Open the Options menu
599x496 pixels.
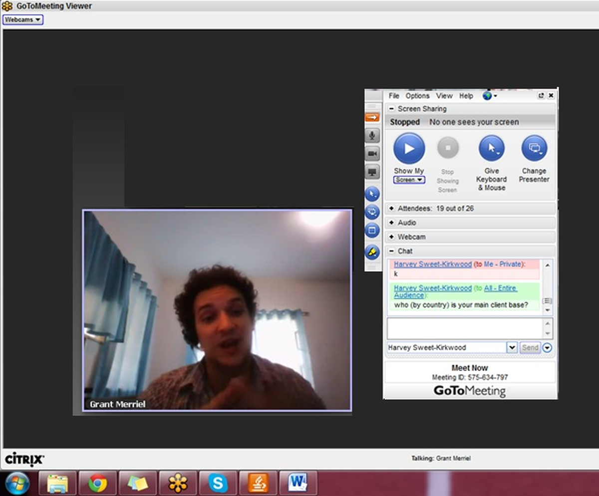[x=417, y=96]
